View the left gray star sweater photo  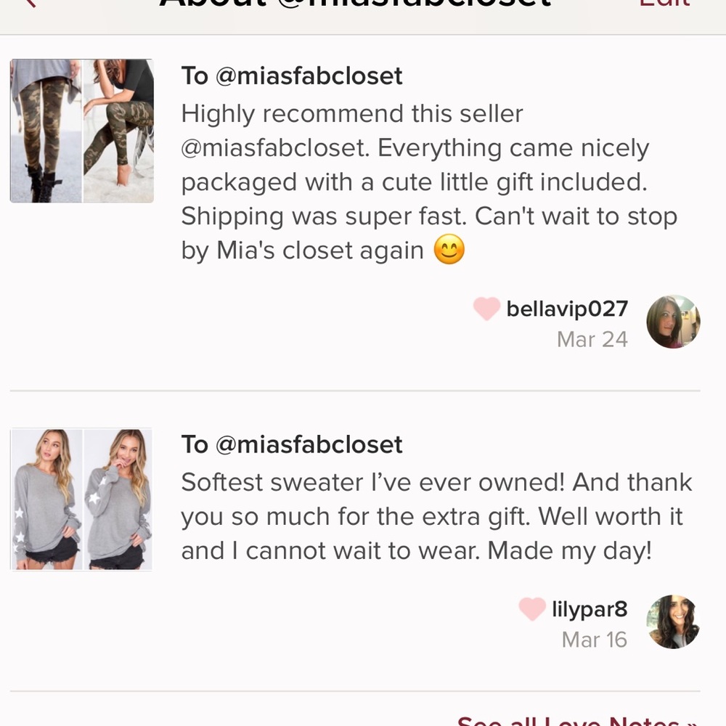(x=46, y=499)
